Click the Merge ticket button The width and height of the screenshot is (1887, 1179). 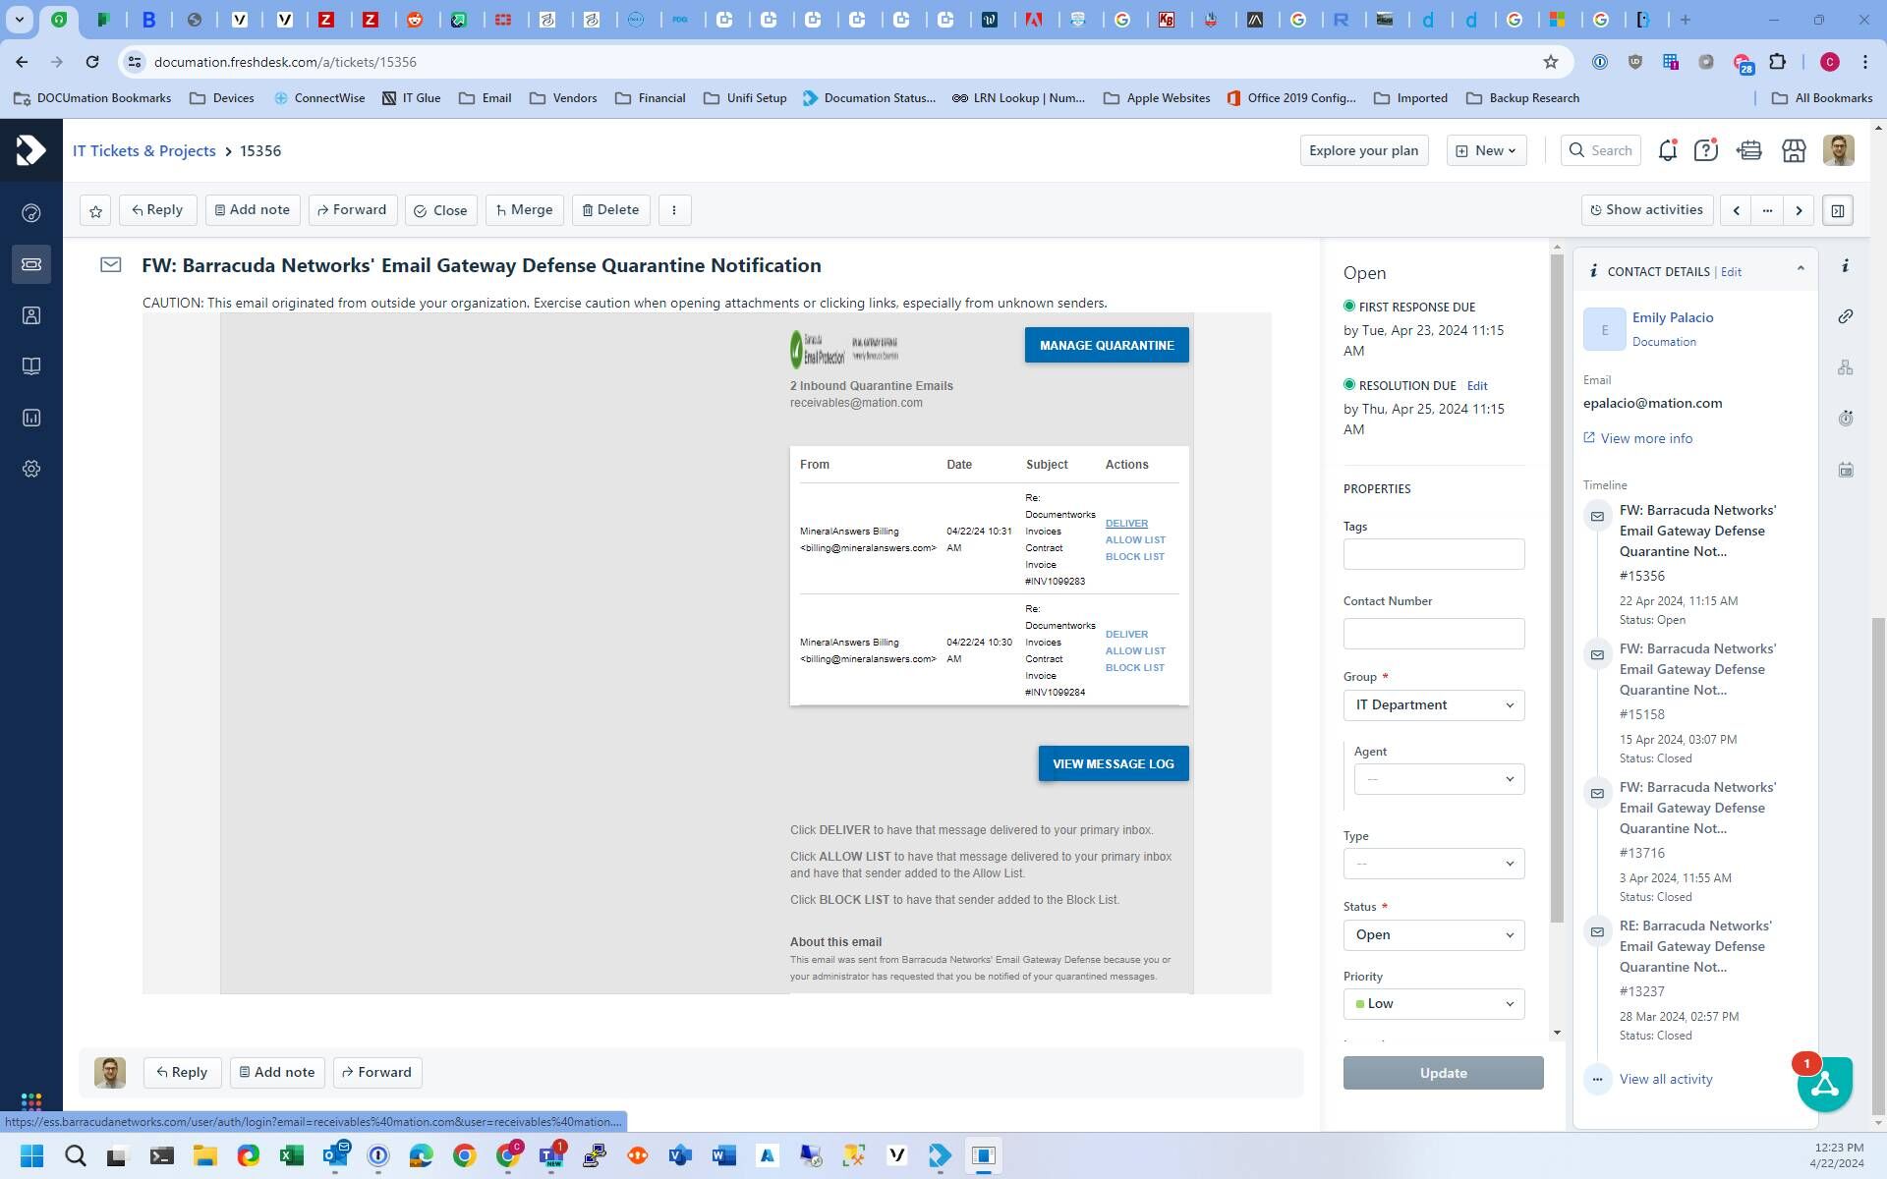click(x=524, y=210)
